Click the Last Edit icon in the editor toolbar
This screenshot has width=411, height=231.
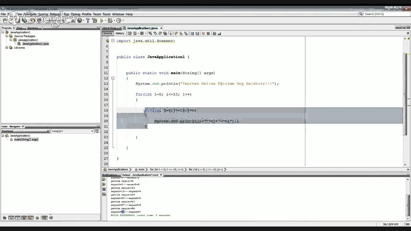coord(130,33)
